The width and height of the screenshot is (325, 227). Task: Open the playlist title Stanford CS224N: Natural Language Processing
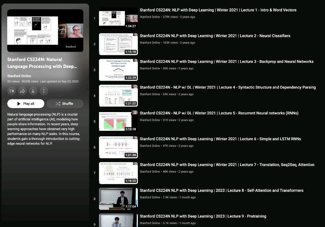(x=42, y=63)
